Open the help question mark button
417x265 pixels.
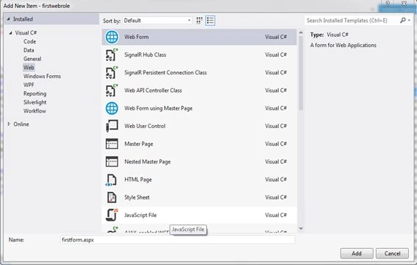tap(388, 4)
